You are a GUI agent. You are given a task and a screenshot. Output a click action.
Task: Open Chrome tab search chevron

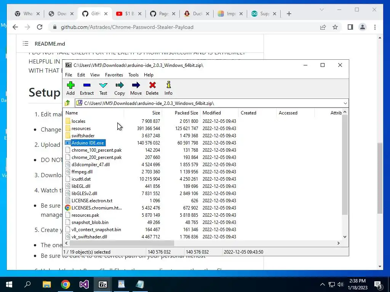click(321, 10)
